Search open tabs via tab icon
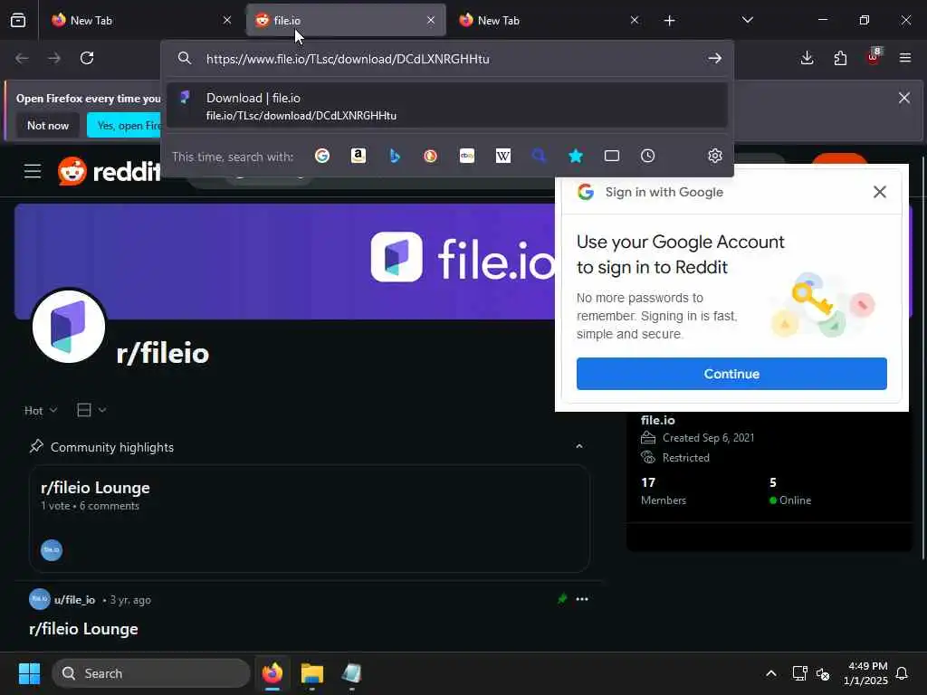Screen dimensions: 927x695 pyautogui.click(x=612, y=156)
